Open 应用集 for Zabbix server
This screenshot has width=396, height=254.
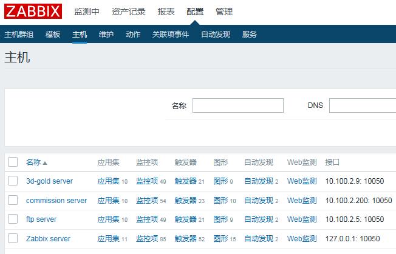point(108,239)
